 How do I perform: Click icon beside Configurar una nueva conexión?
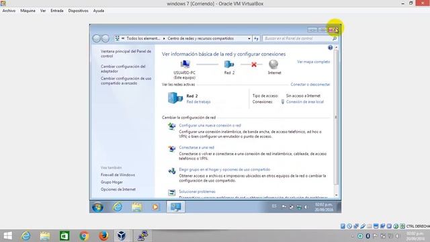pos(172,127)
